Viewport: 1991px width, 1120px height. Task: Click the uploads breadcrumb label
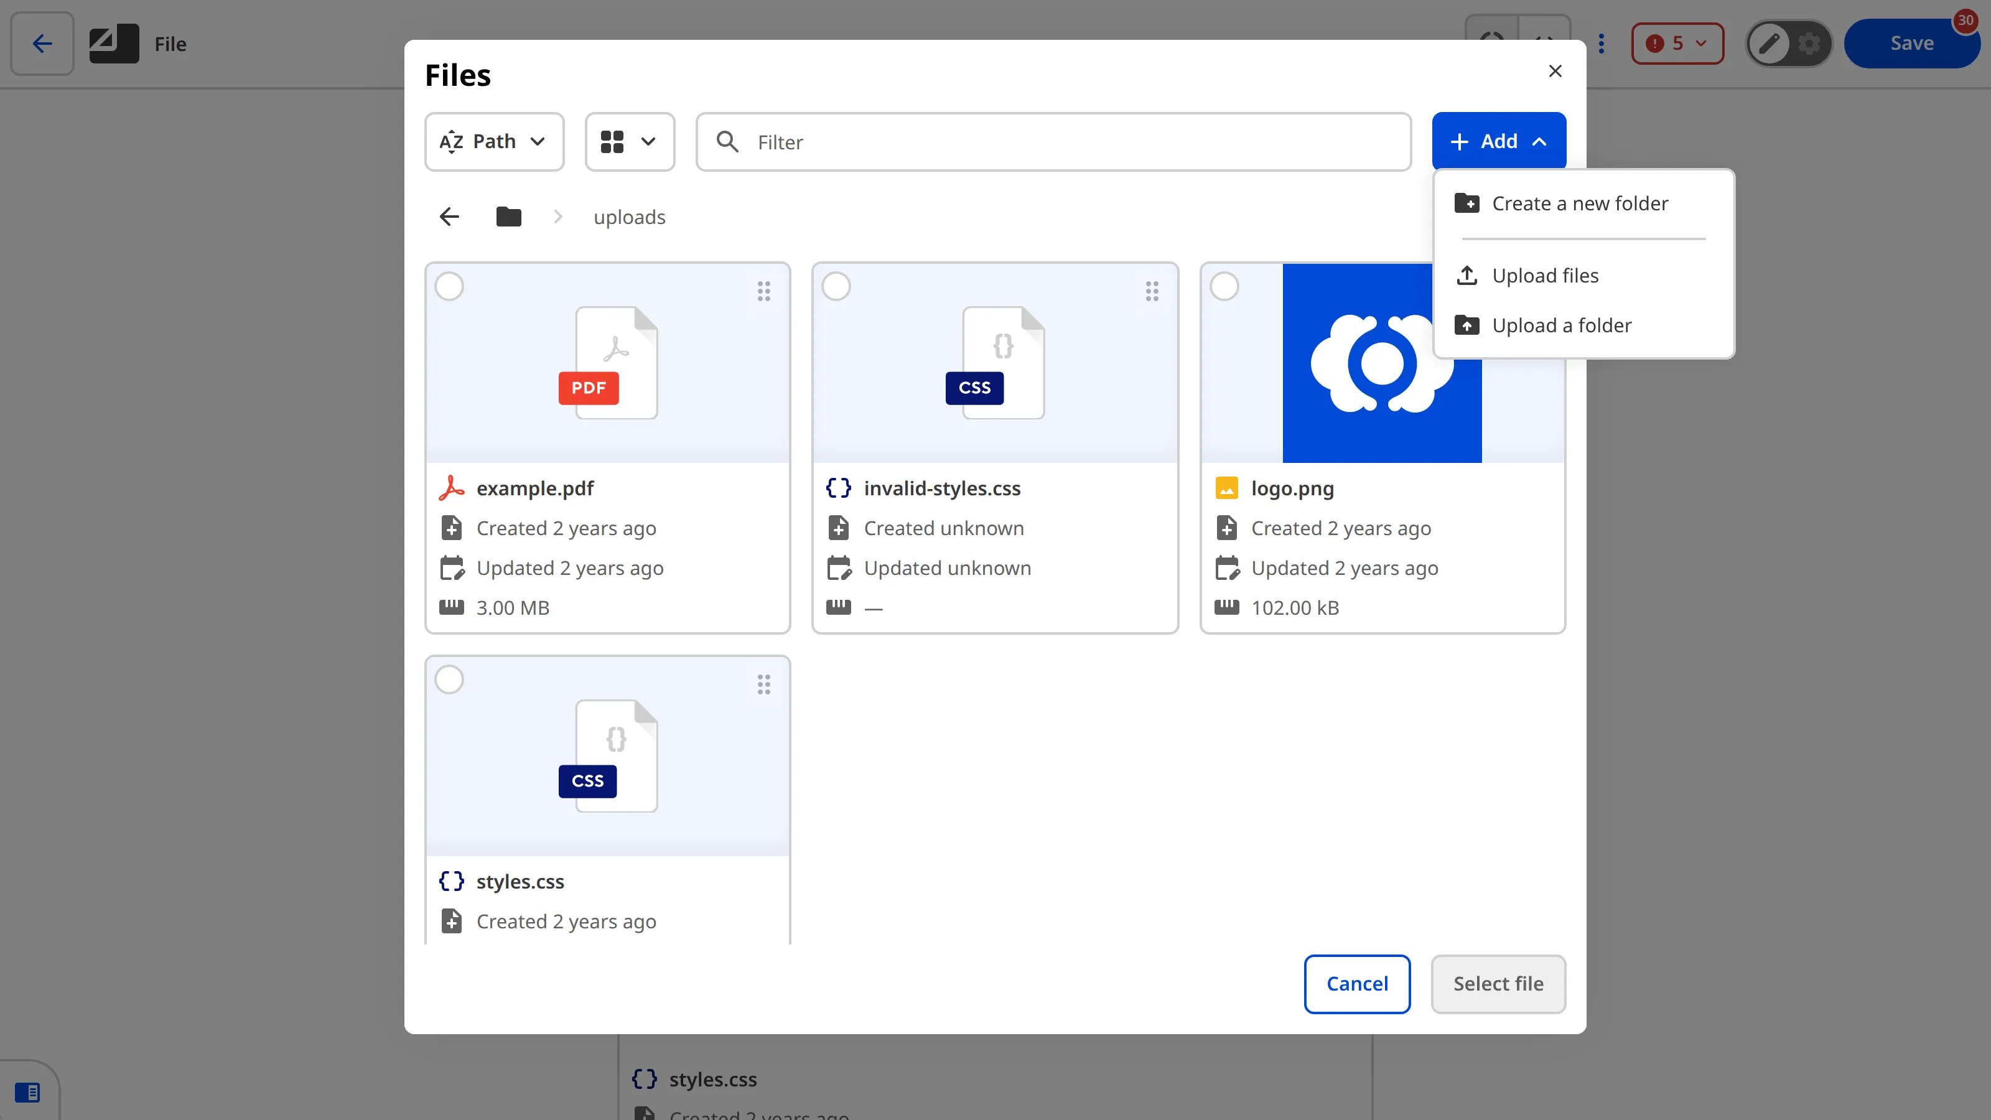point(629,217)
